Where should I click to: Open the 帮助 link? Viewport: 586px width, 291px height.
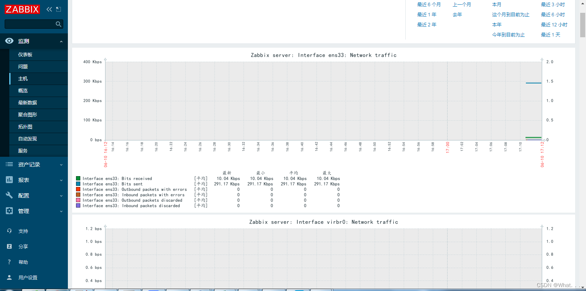coord(23,262)
